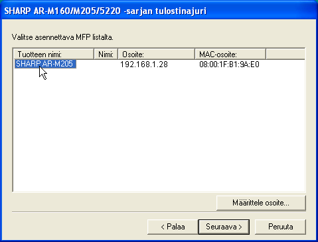Go back with the < Palaa button
Viewport: 318px width, 242px height.
coord(173,227)
